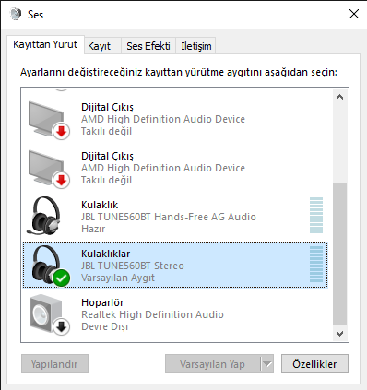Click the Hands-Free AG Audio headset icon

[44, 216]
